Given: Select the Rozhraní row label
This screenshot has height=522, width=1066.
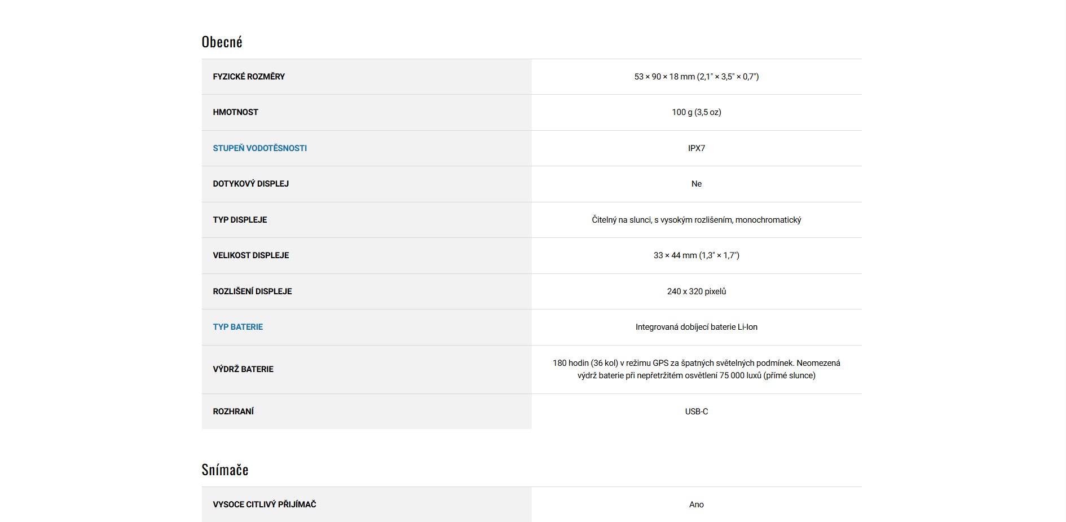Looking at the screenshot, I should [233, 412].
